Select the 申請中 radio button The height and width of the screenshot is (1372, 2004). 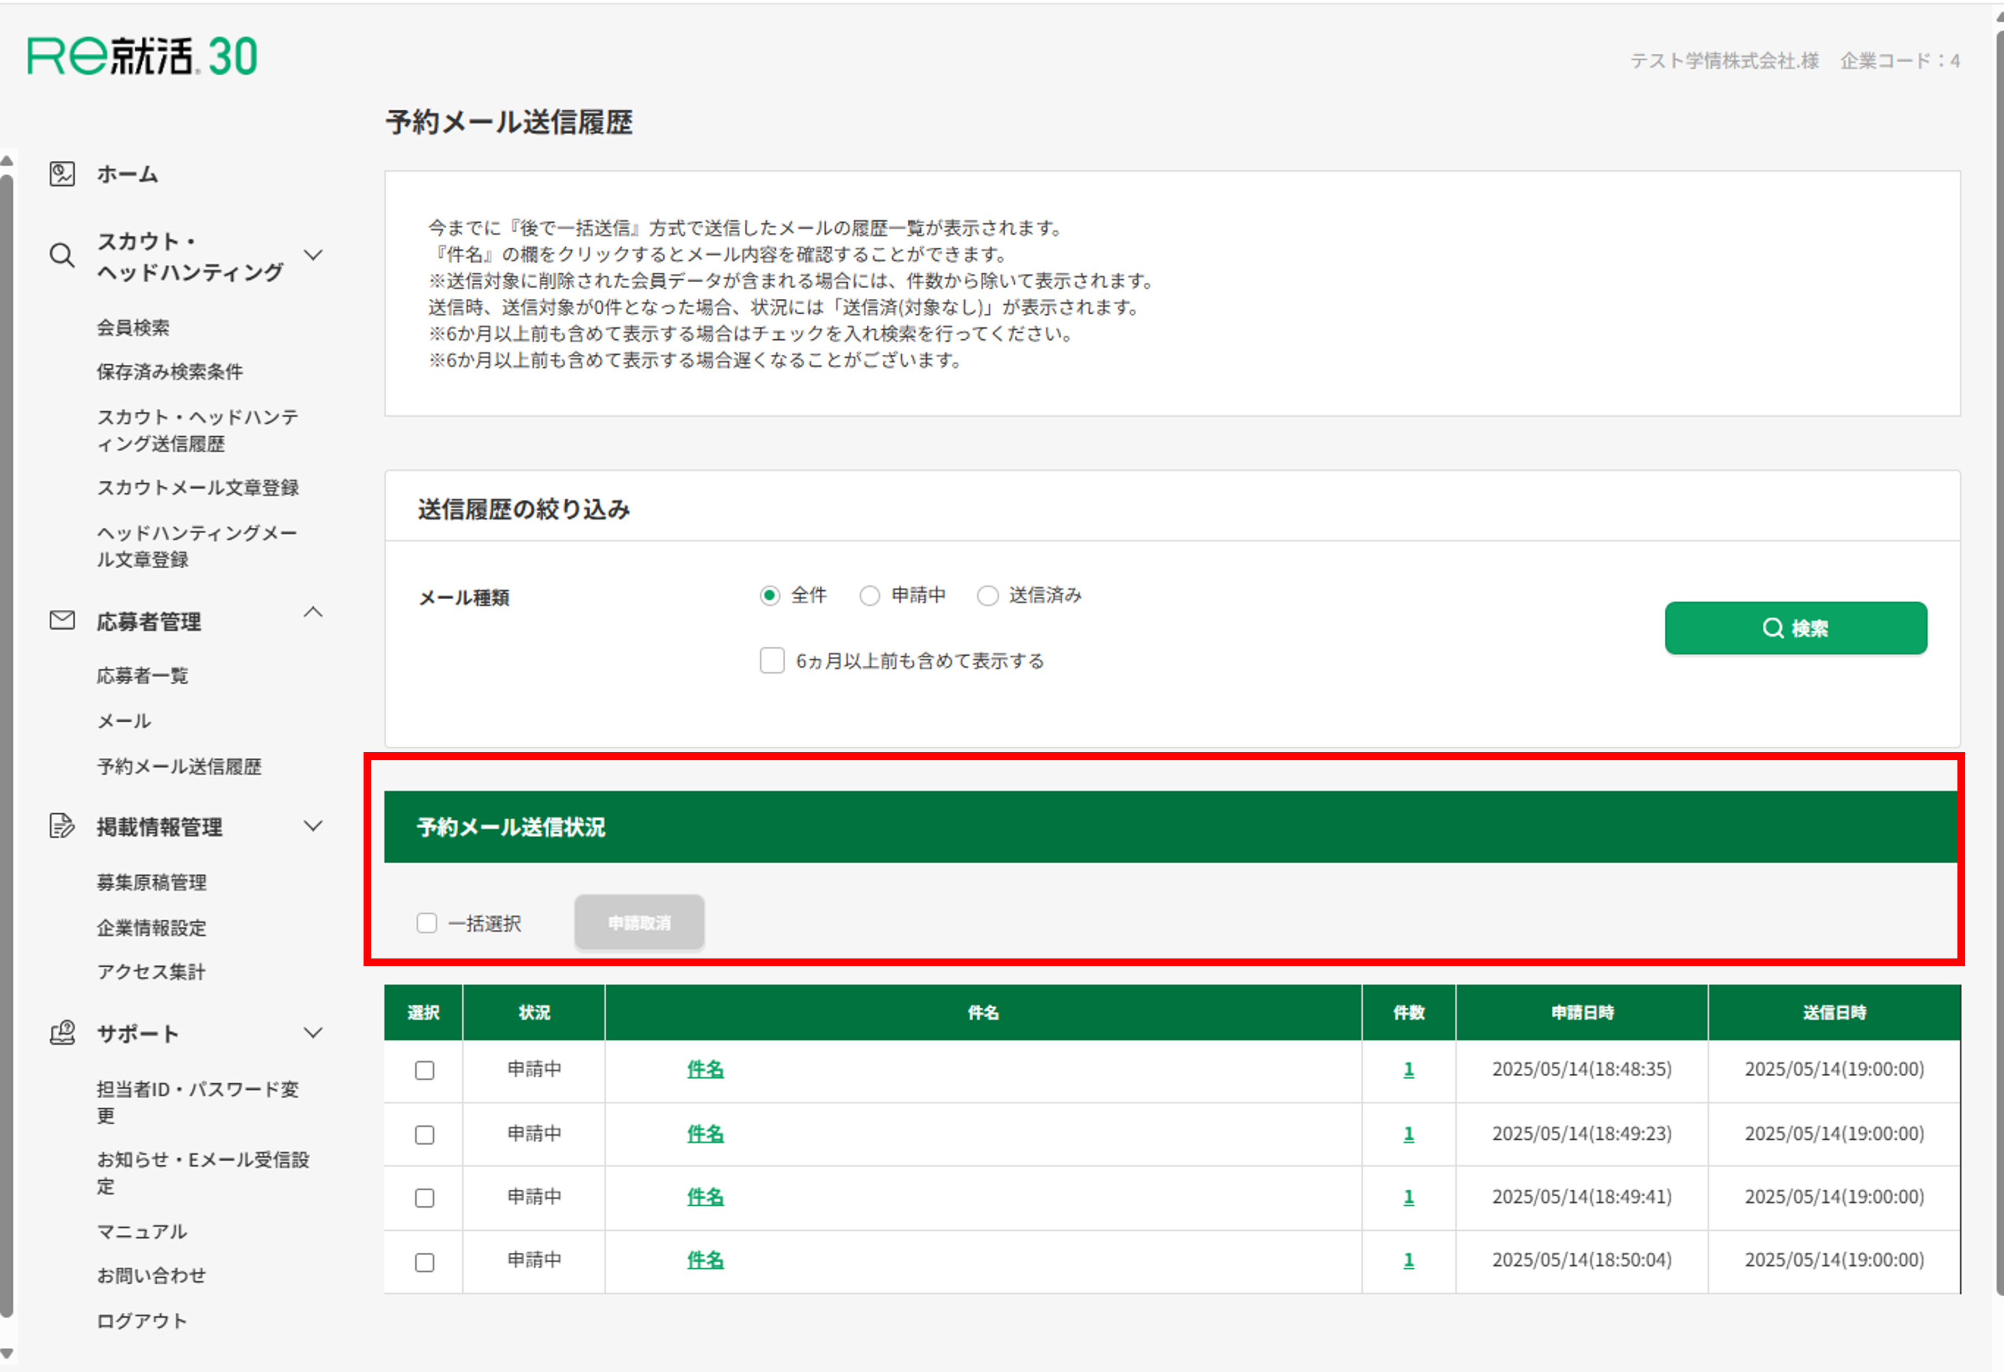coord(870,596)
